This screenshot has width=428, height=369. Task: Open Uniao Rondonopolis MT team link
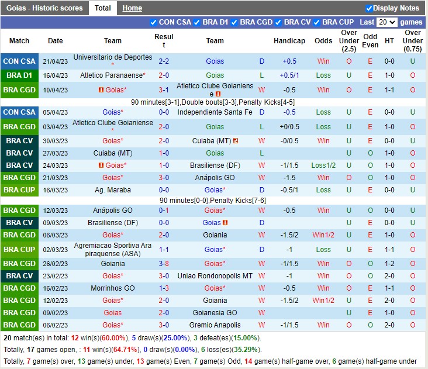point(215,276)
